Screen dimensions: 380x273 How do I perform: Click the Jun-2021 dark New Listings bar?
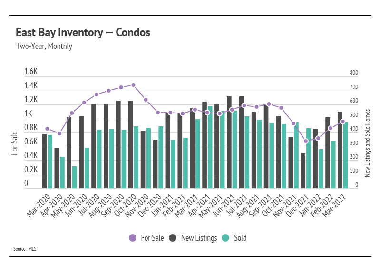tap(229, 142)
